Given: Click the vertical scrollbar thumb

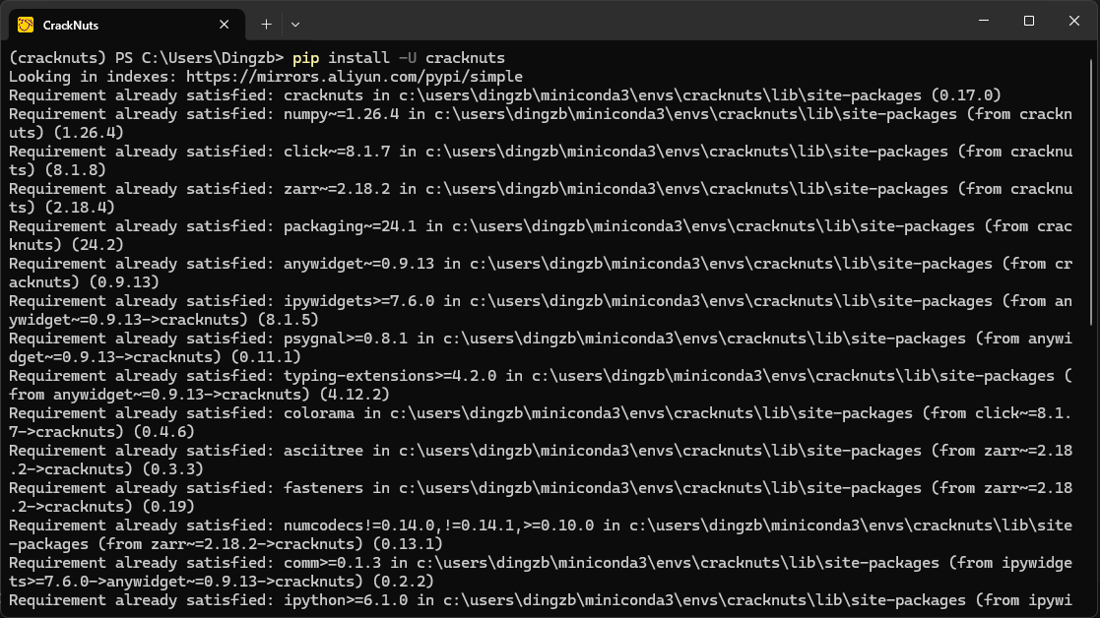Looking at the screenshot, I should [1093, 187].
